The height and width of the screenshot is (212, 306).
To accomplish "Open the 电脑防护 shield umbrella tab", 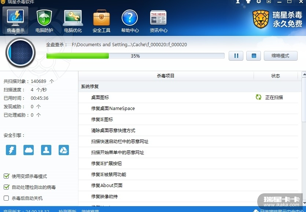I will tap(44, 21).
